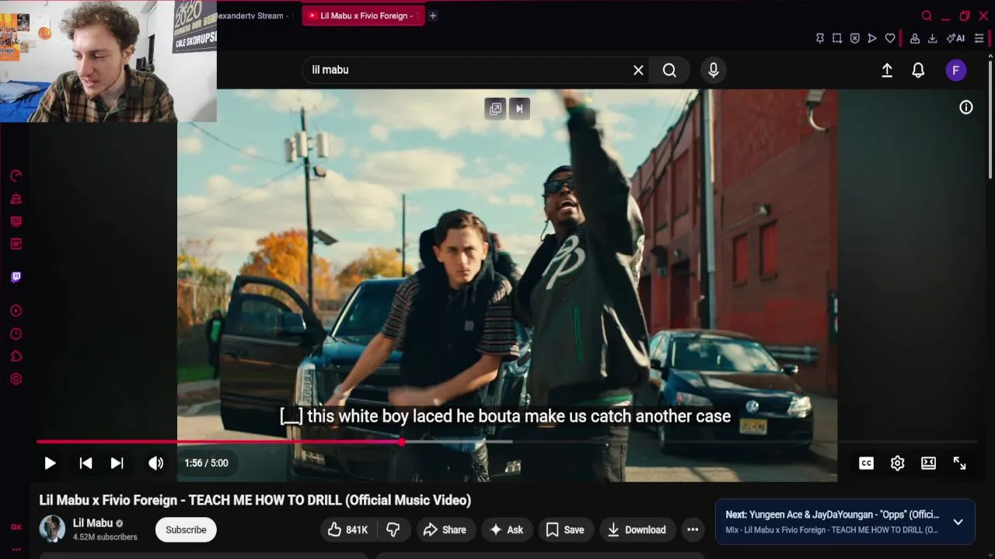995x559 pixels.
Task: Open sidebar three-dot more options
Action: click(16, 549)
